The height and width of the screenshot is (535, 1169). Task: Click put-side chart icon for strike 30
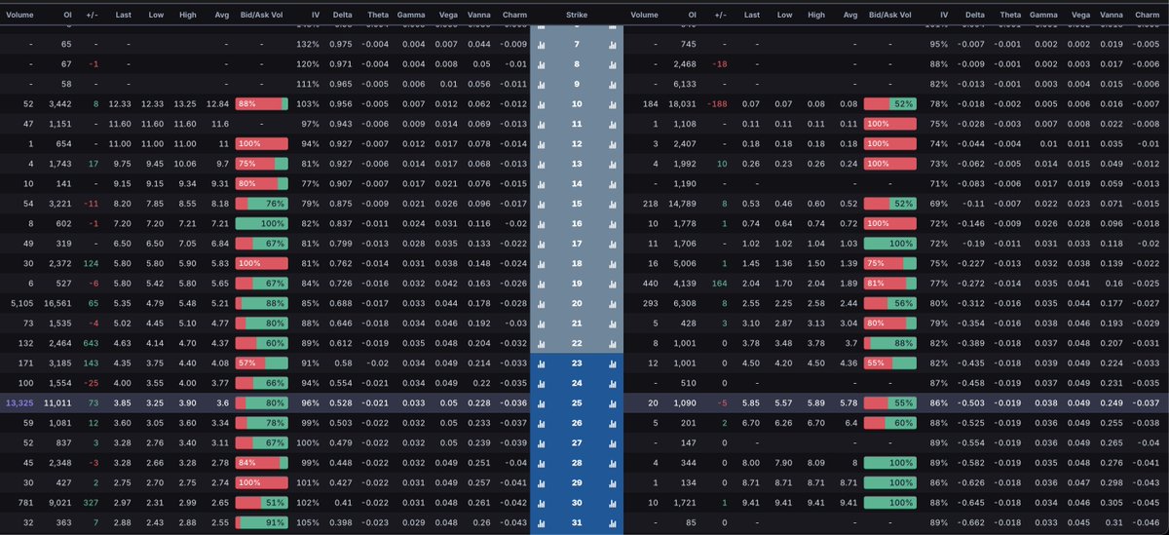coord(613,502)
